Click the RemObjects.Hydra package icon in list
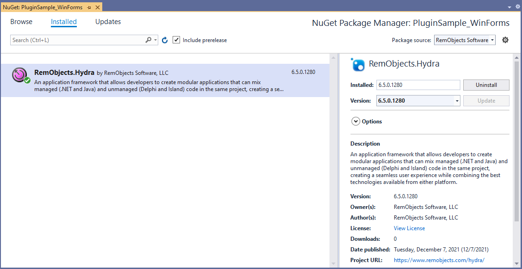Image resolution: width=522 pixels, height=269 pixels. 20,75
